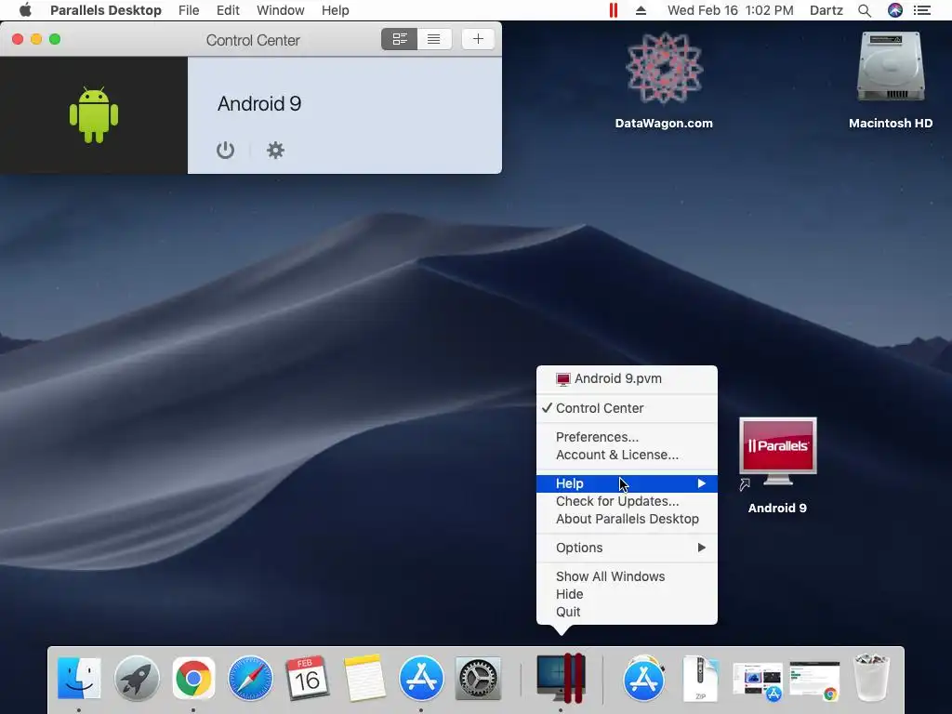Launch Safari from the Dock
This screenshot has width=952, height=714.
click(x=250, y=678)
